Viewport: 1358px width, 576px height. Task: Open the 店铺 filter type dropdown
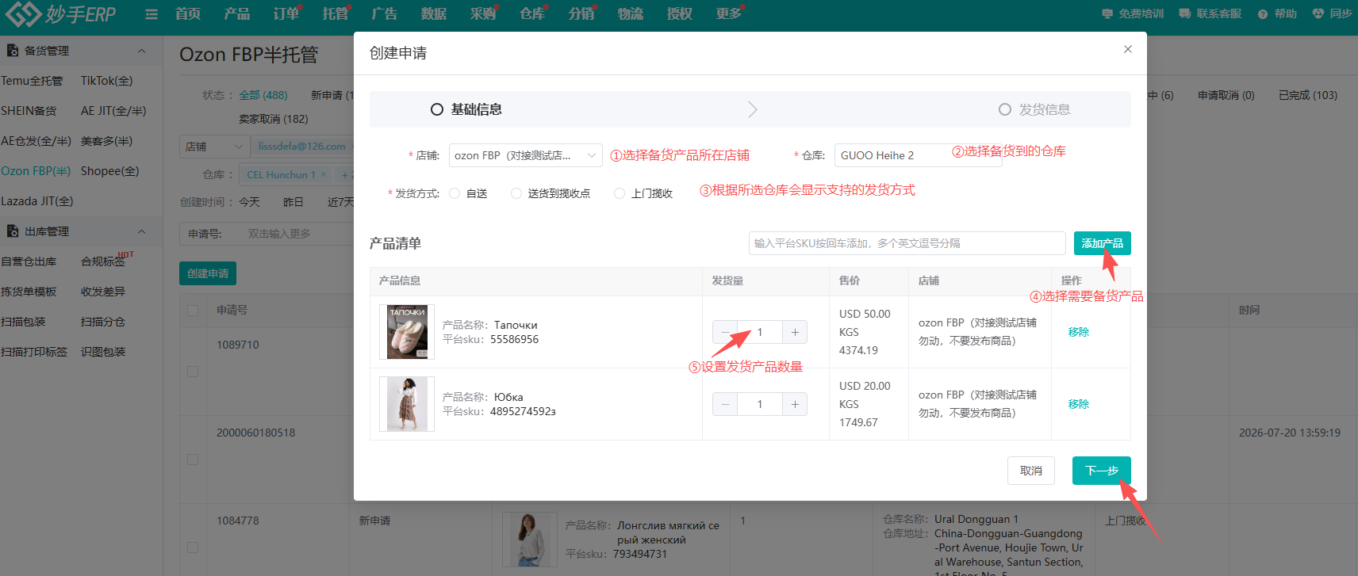tap(214, 147)
